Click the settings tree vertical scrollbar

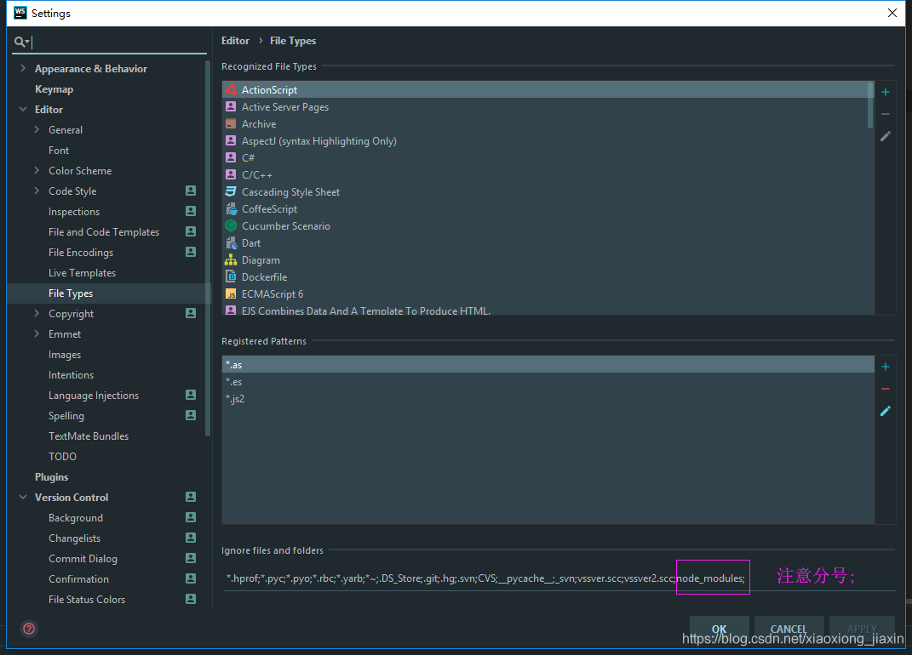(209, 250)
